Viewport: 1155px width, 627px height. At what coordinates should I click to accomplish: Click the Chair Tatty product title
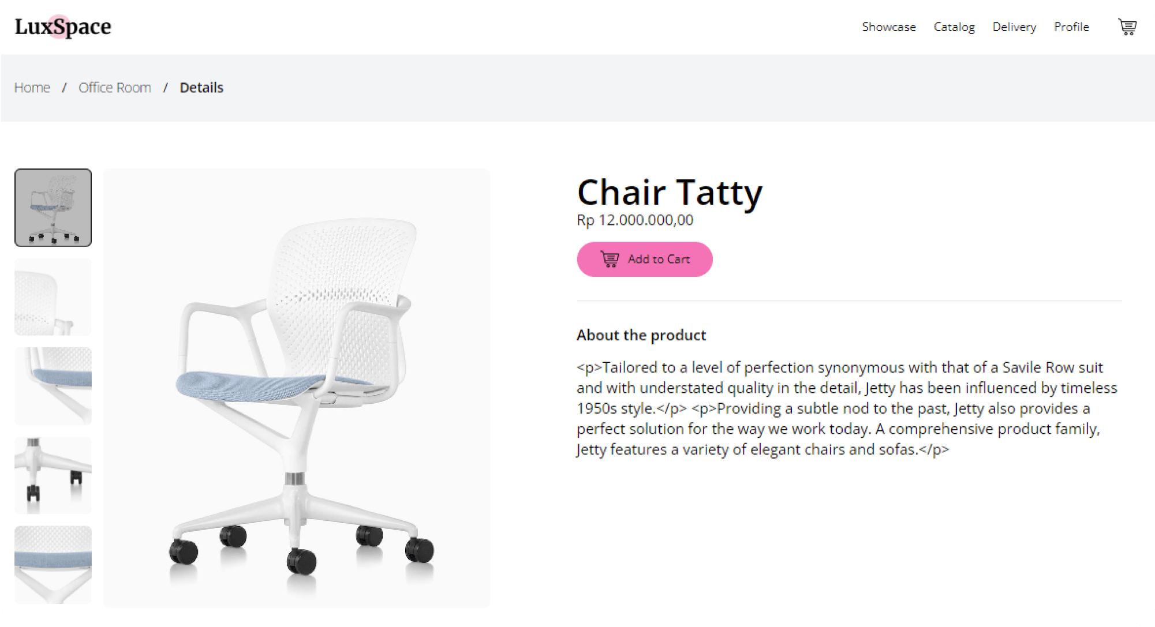coord(670,192)
